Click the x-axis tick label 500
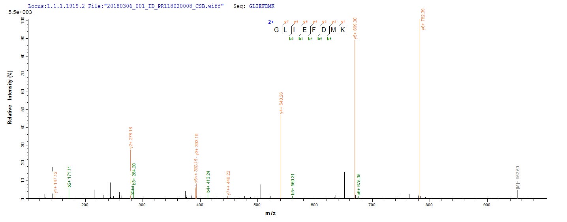This screenshot has height=222, width=567. pyautogui.click(x=200, y=205)
